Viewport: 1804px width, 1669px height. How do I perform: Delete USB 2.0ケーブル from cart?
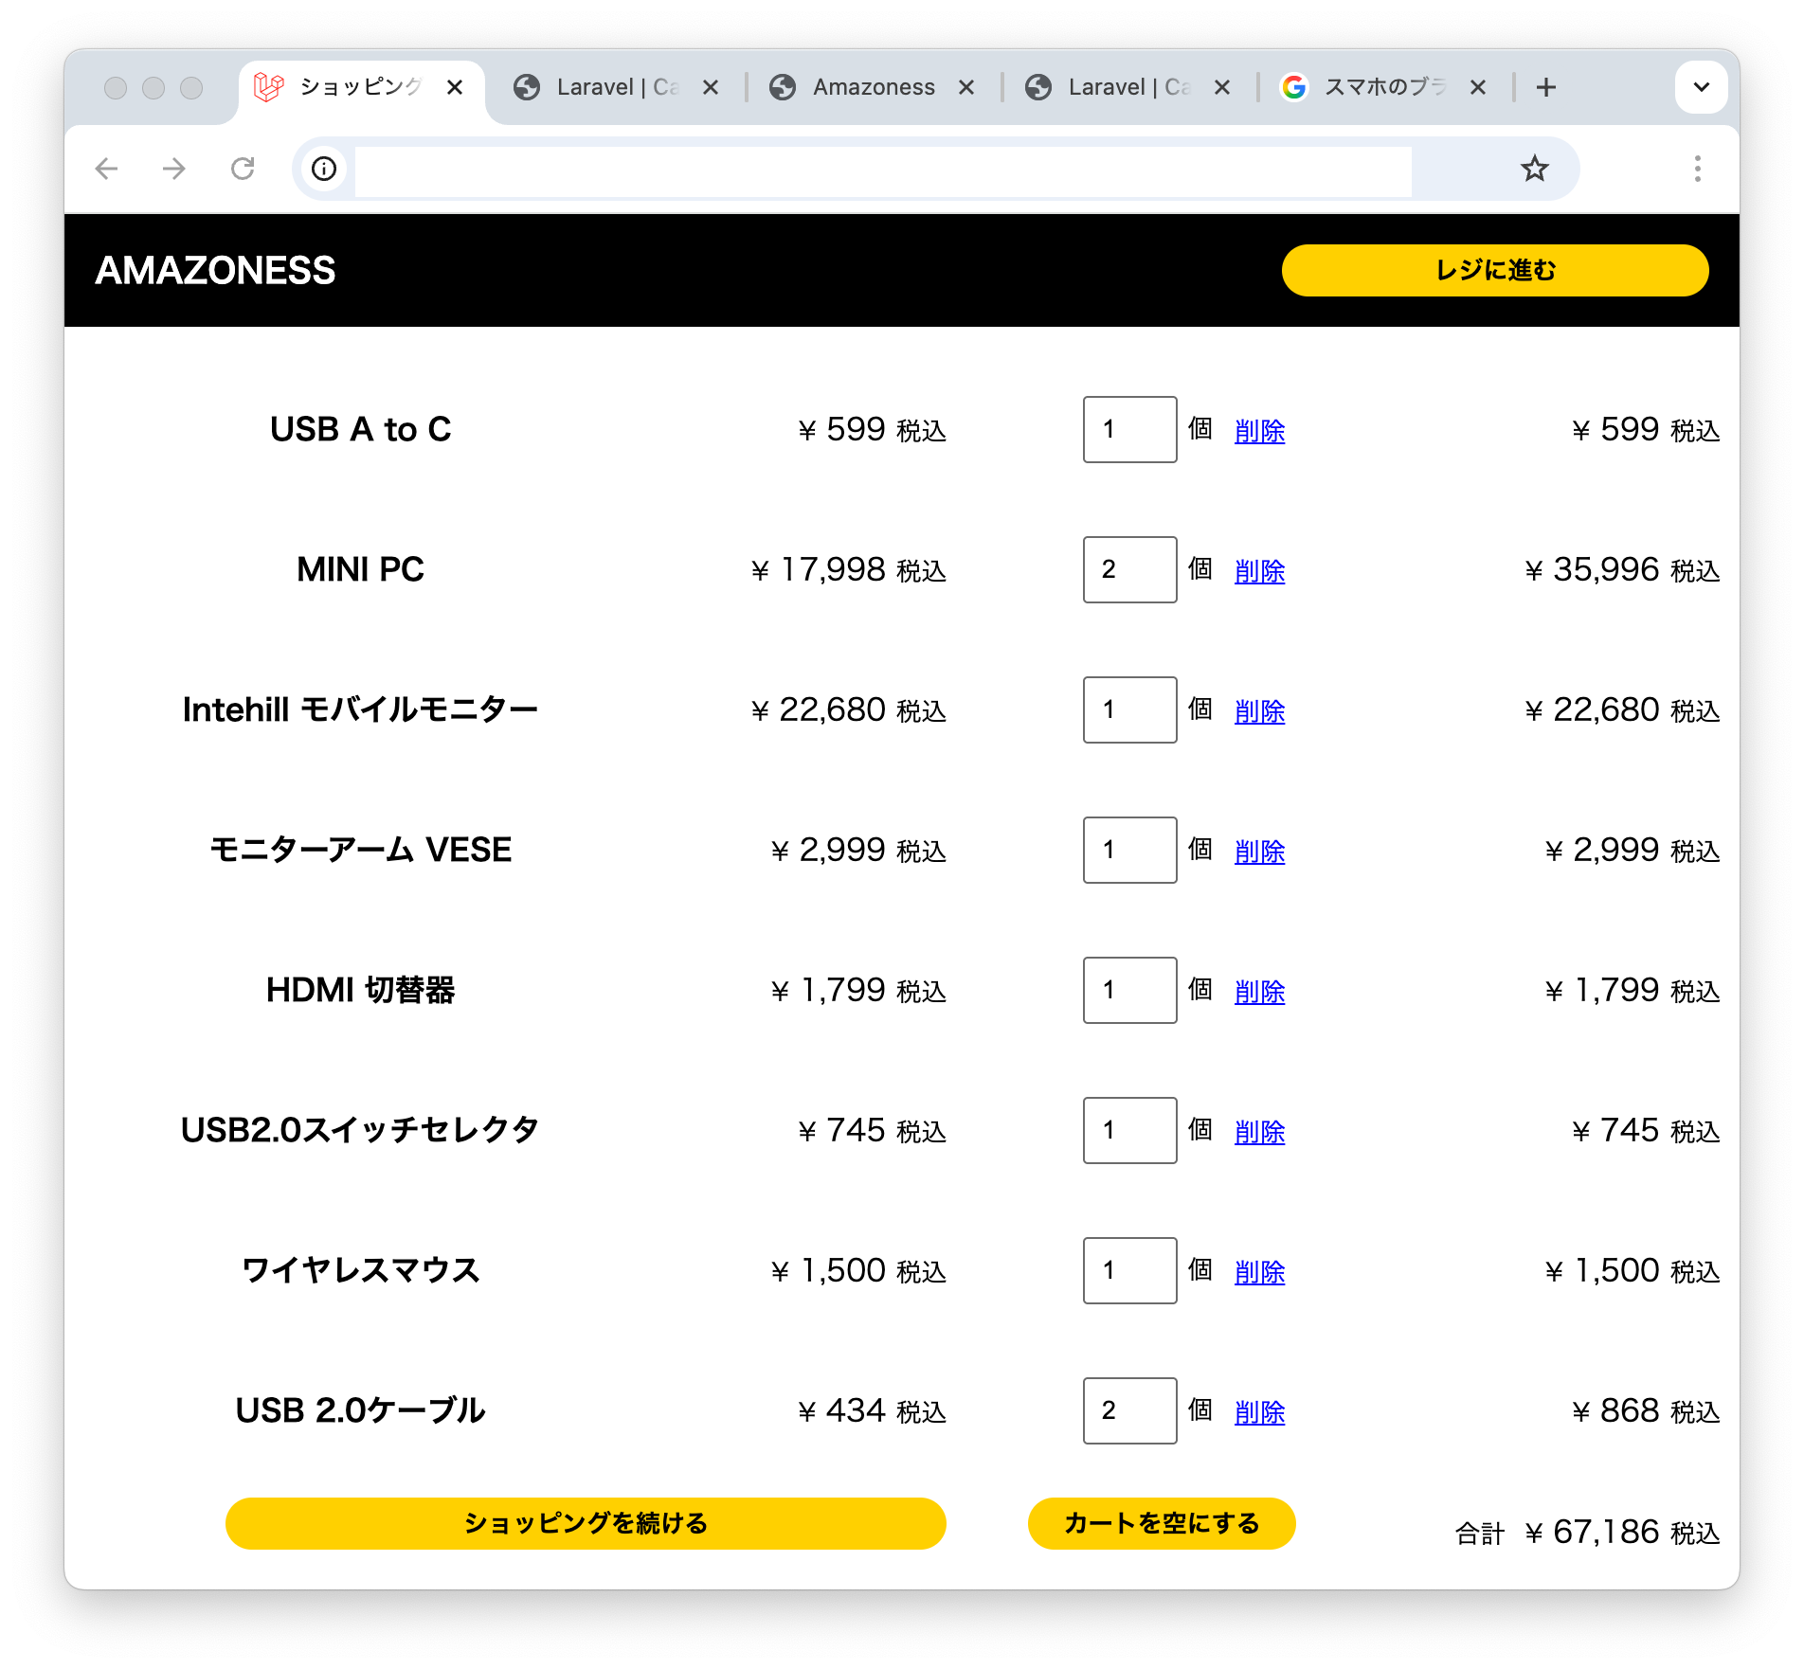coord(1260,1412)
